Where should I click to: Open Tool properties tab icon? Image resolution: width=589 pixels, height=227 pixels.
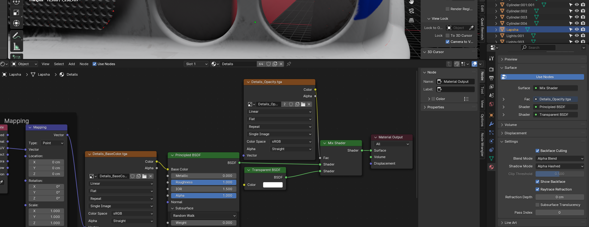(x=491, y=58)
